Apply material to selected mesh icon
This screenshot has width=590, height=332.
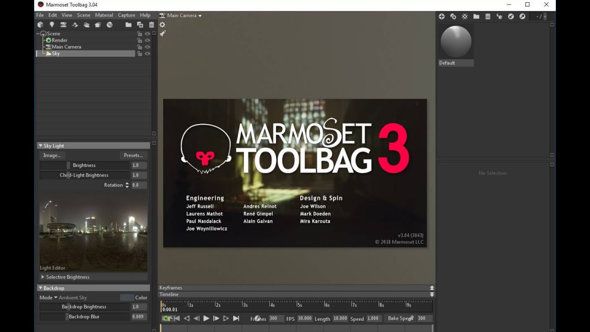pos(499,17)
